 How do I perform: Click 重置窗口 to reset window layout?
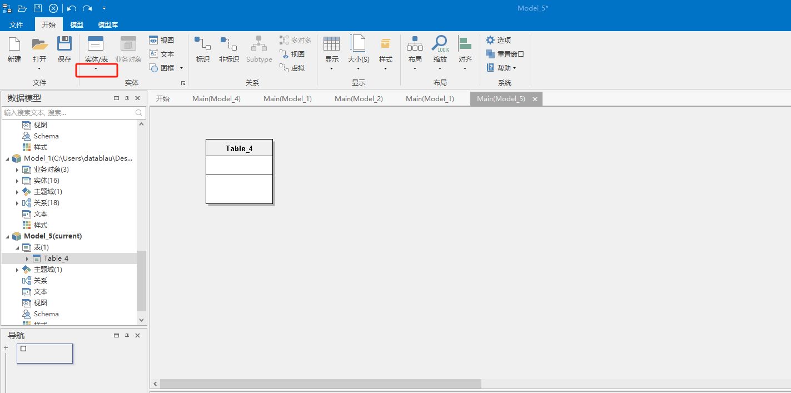click(x=505, y=54)
